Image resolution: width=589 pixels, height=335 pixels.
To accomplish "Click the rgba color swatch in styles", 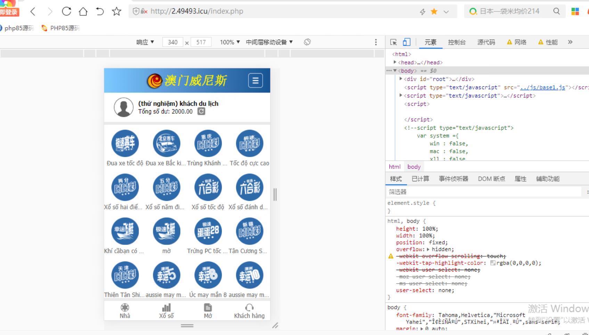I will coord(492,263).
